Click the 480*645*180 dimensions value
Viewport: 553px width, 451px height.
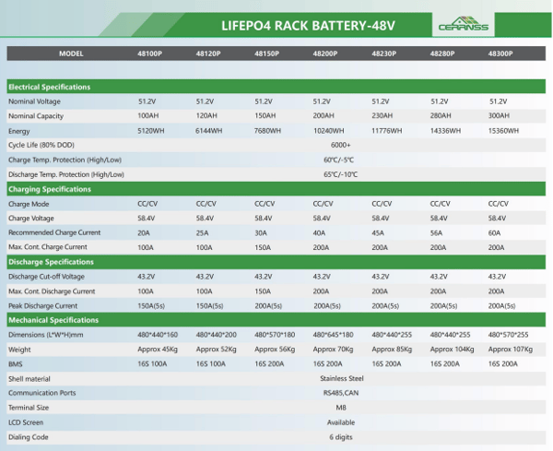[x=333, y=335]
